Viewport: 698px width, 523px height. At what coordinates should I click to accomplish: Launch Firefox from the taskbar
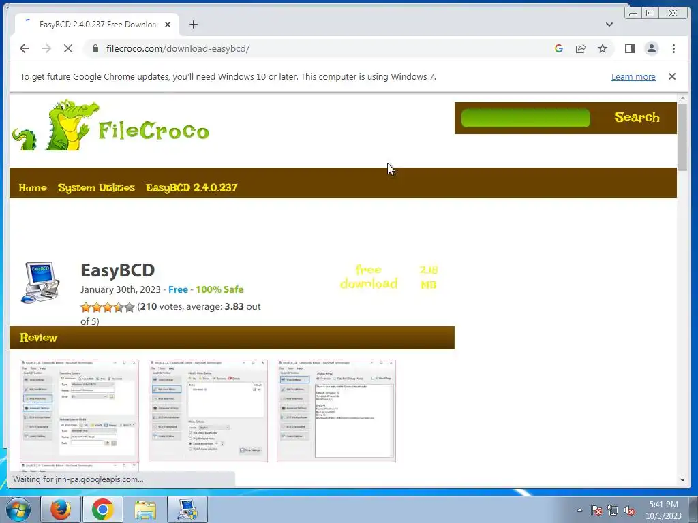click(x=61, y=509)
